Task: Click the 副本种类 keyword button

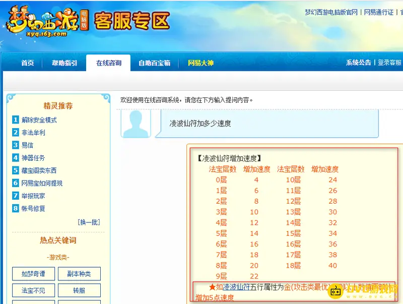Action: click(x=79, y=274)
